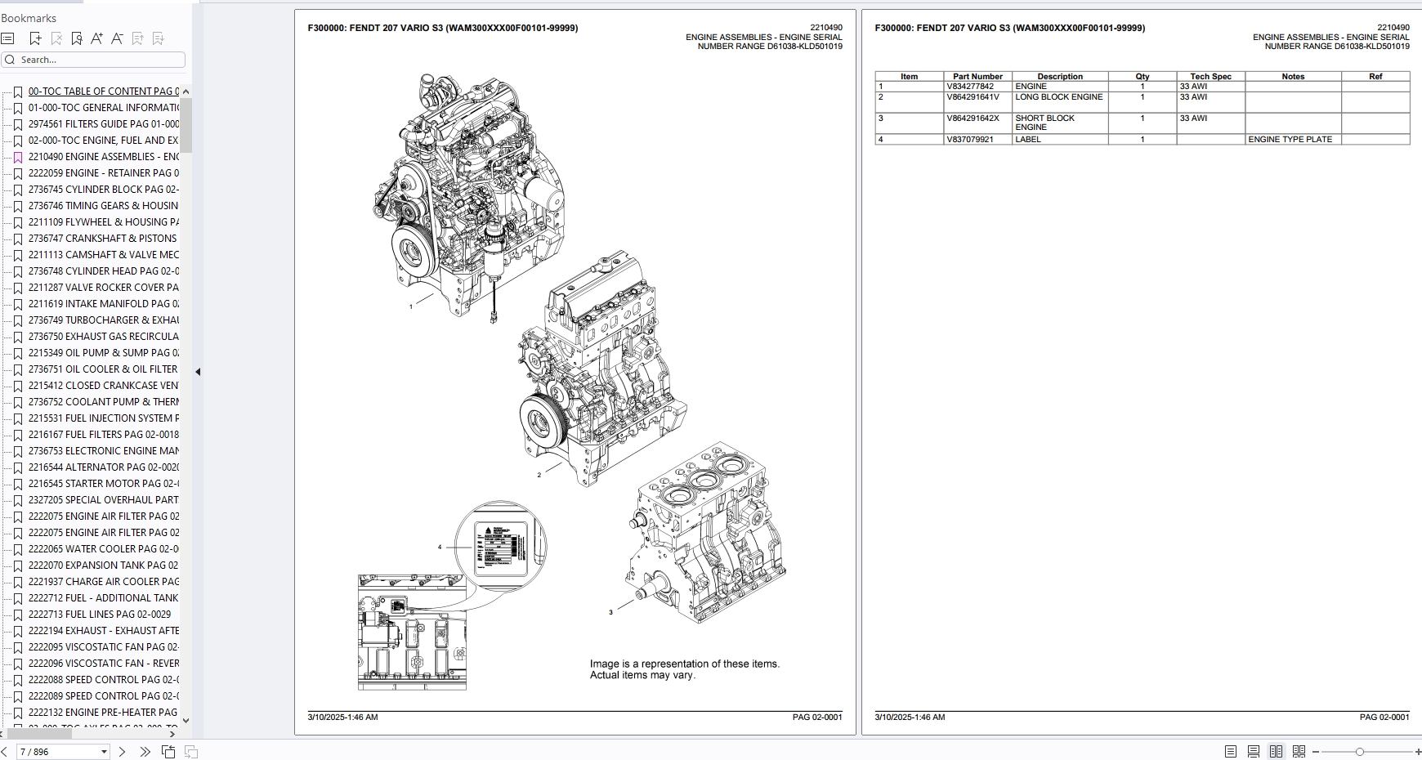Viewport: 1422px width, 760px height.
Task: Go to the previous page arrow
Action: pyautogui.click(x=5, y=752)
